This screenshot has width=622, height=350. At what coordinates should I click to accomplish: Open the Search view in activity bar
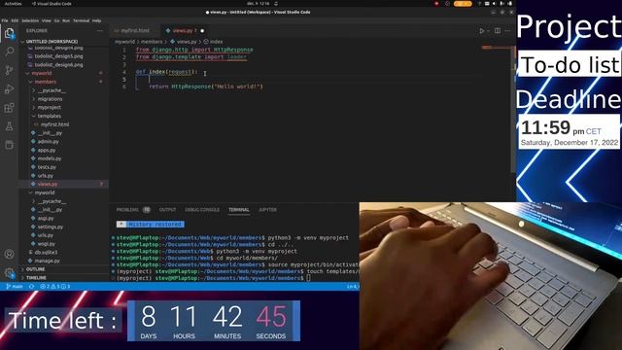click(x=10, y=52)
